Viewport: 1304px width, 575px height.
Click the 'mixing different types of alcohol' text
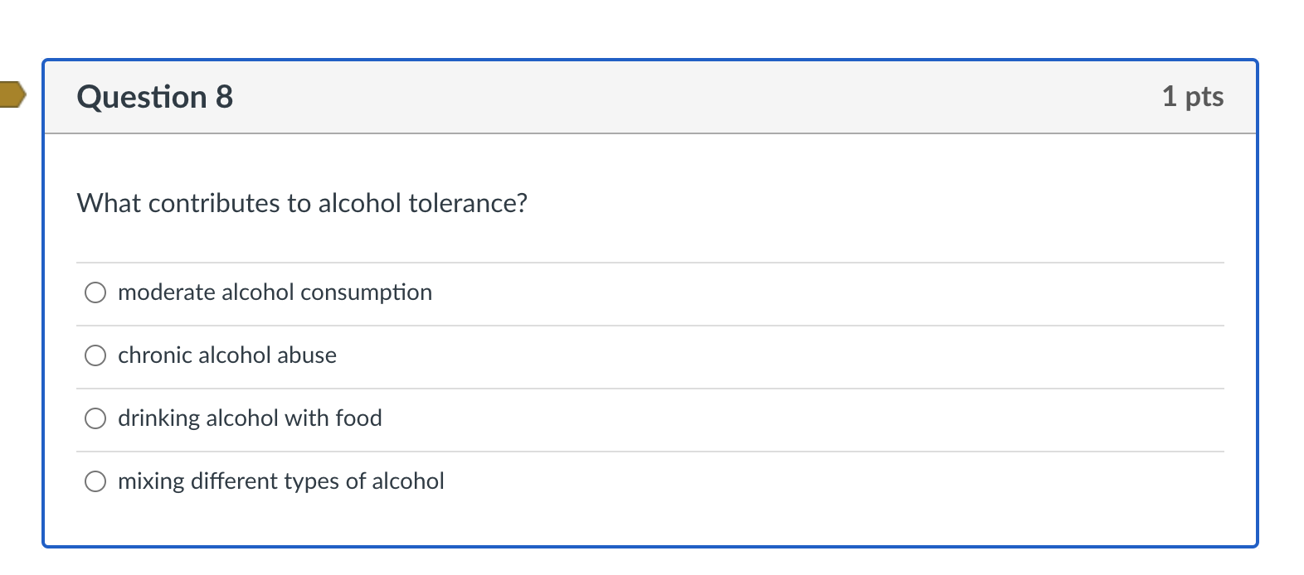280,481
